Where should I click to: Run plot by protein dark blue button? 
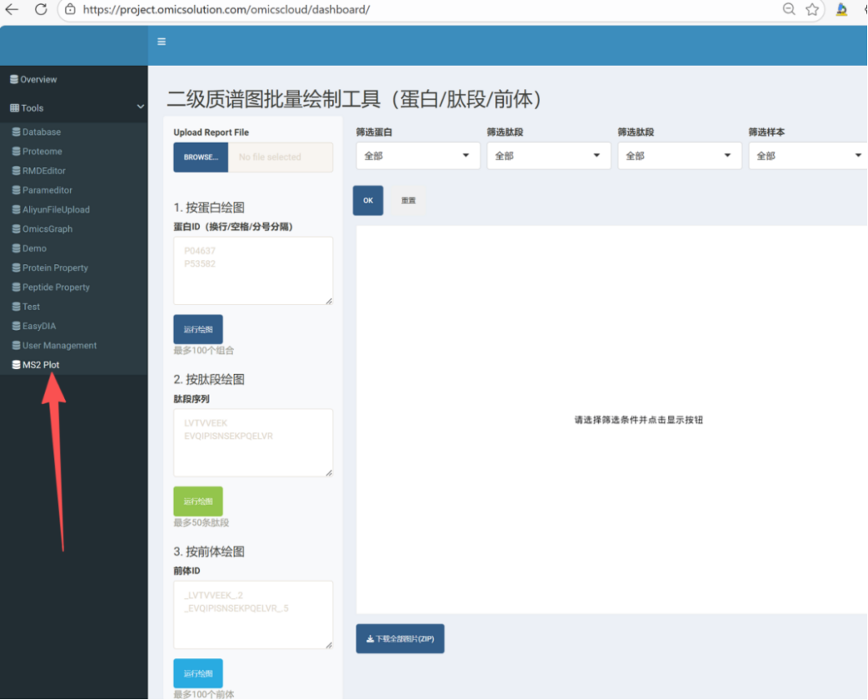pos(199,329)
